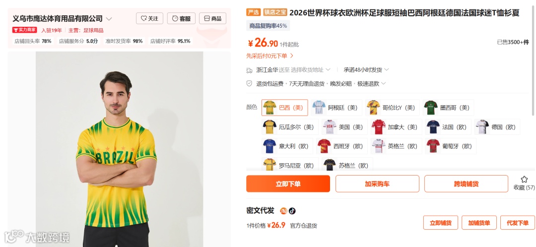Click the TikTok icon beside 密文代发
536x247 pixels.
292,211
